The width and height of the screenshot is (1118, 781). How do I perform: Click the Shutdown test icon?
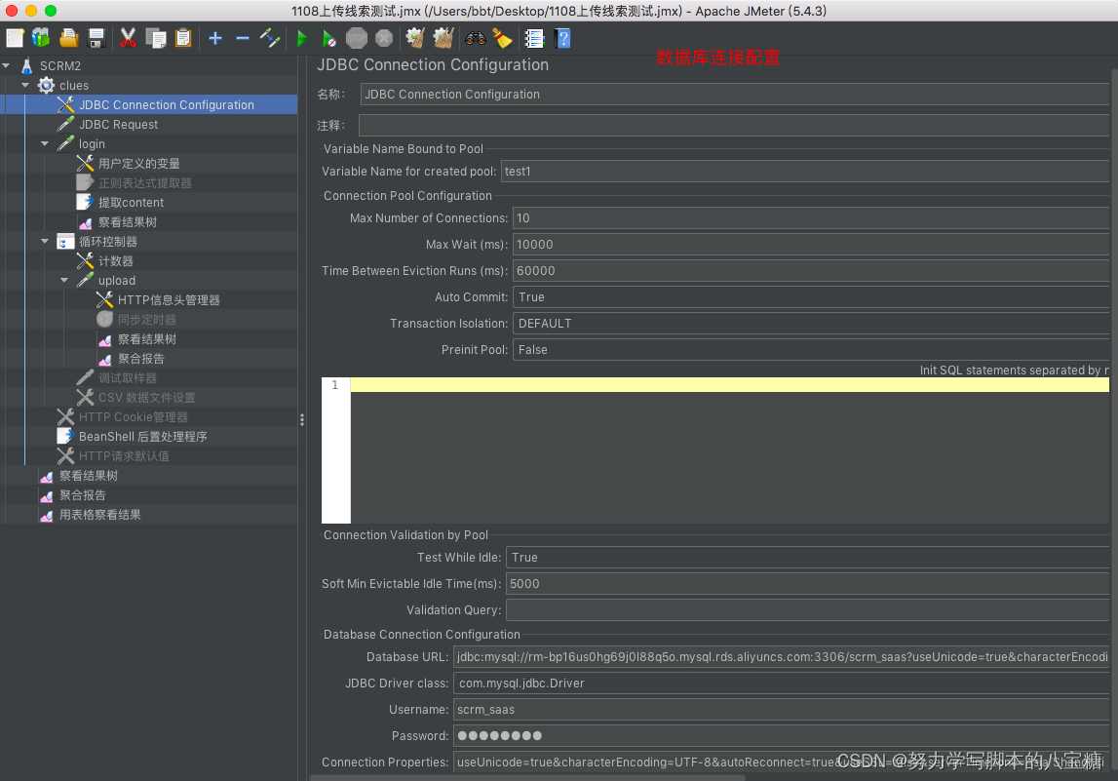click(384, 39)
